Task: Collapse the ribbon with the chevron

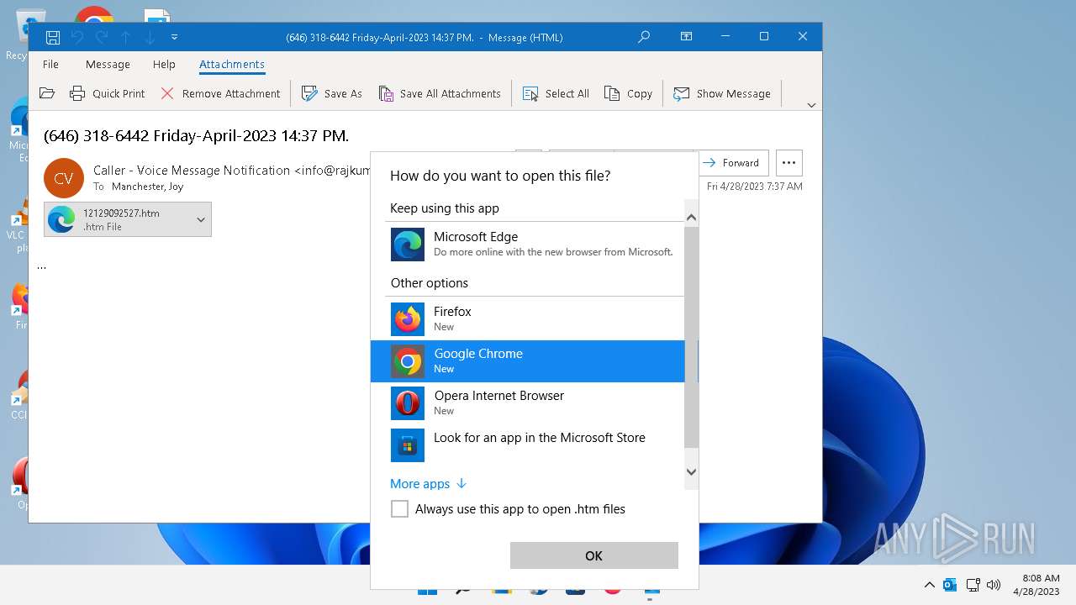Action: [x=811, y=105]
